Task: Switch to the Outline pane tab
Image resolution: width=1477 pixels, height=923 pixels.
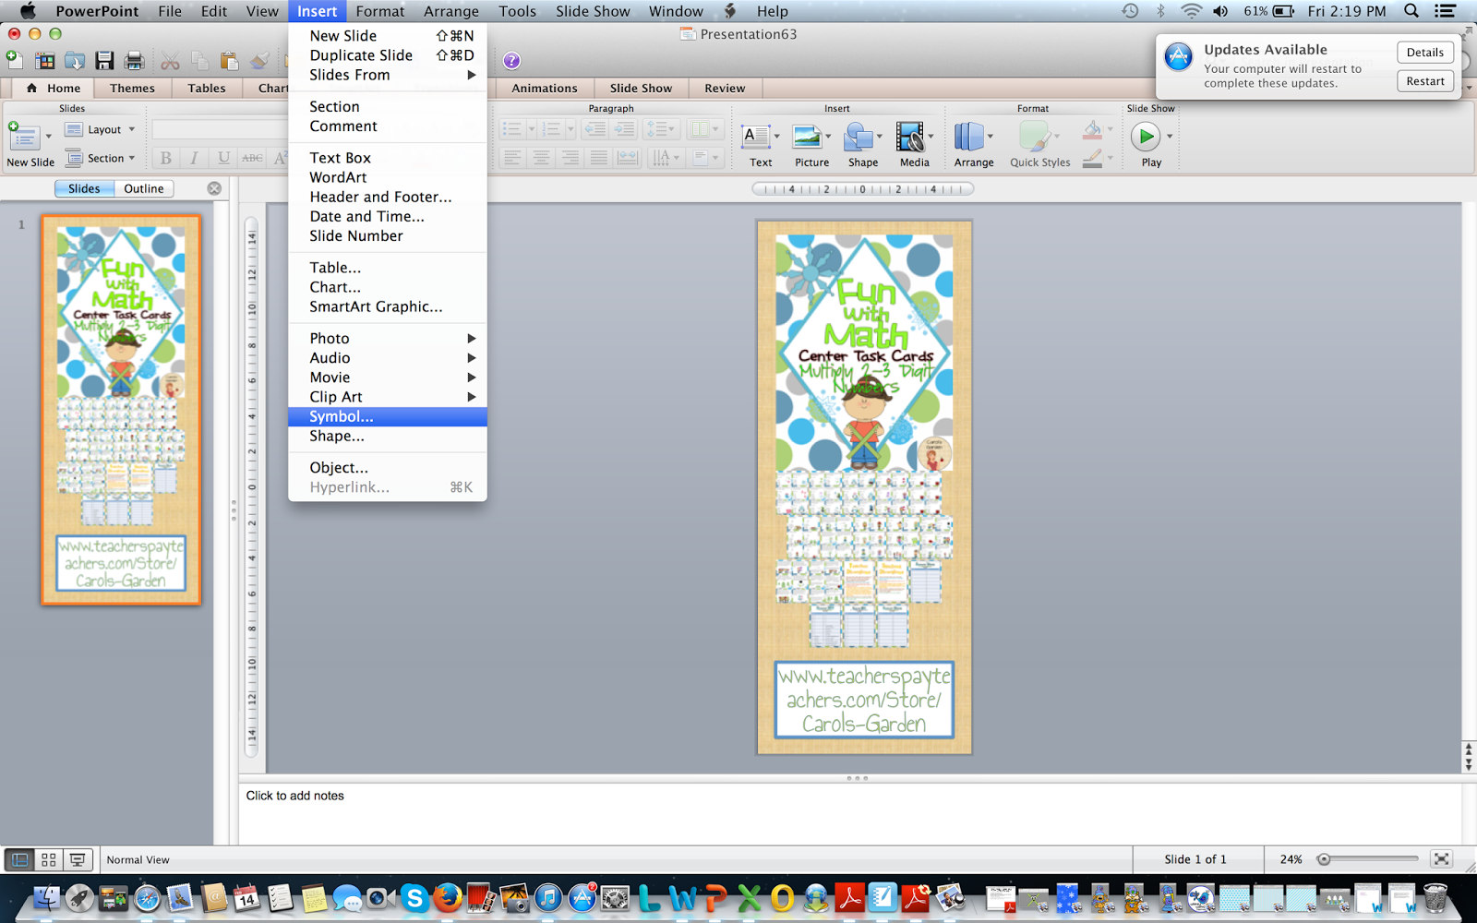Action: tap(144, 188)
